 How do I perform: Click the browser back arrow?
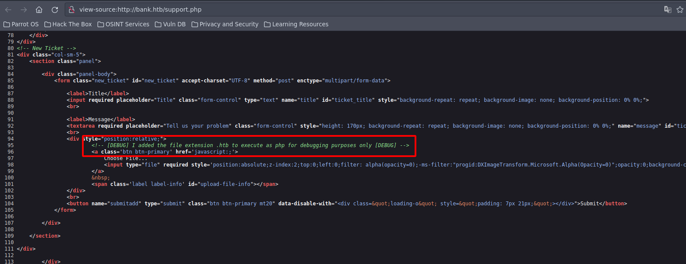click(8, 9)
